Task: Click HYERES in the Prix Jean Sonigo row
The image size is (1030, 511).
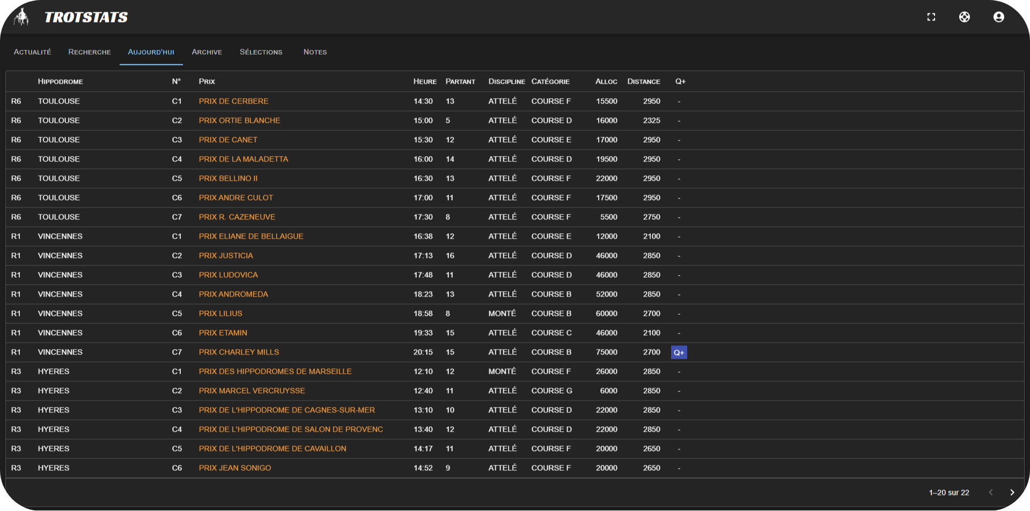Action: [x=54, y=468]
